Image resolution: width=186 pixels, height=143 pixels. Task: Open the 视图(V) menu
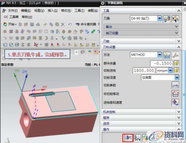39,11
